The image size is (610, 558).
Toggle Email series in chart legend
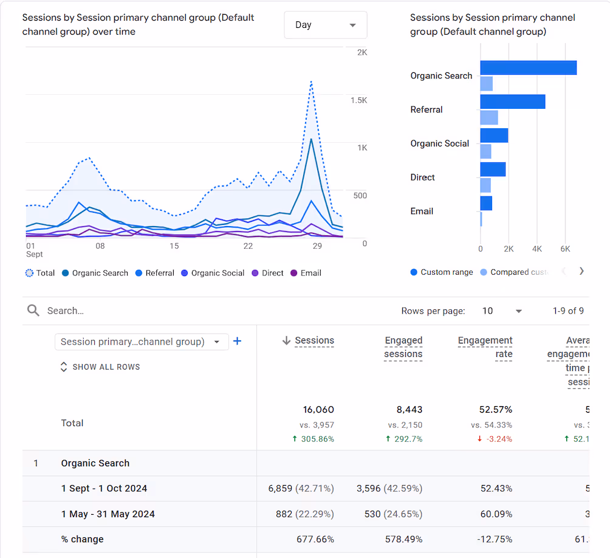pyautogui.click(x=306, y=273)
